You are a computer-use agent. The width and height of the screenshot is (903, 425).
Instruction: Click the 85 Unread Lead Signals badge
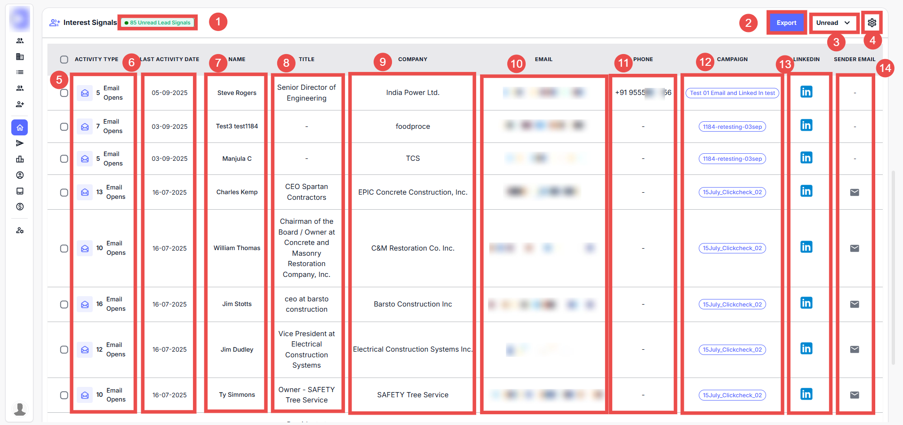[158, 23]
